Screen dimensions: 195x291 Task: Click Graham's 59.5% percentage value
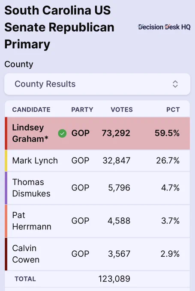167,133
